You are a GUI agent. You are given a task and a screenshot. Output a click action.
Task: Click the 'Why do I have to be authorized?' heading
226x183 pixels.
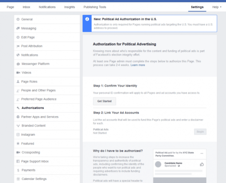(x=118, y=151)
